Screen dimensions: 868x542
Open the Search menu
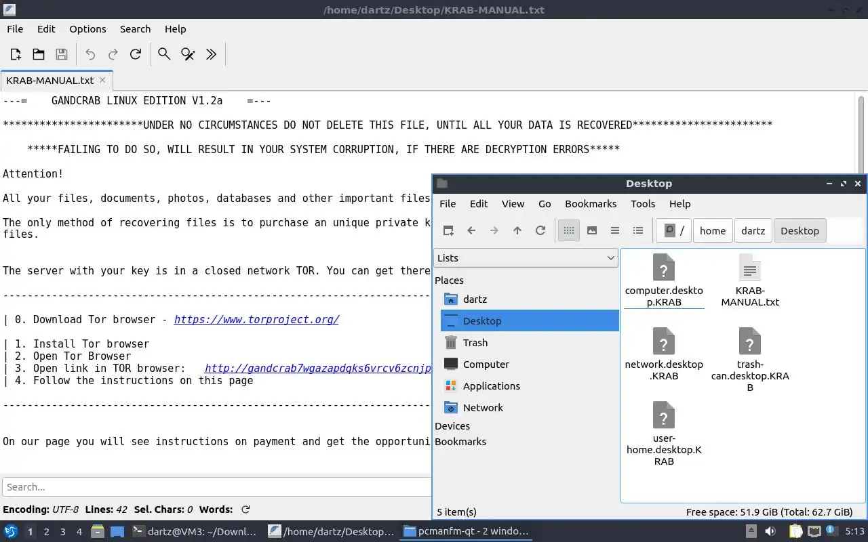click(135, 29)
